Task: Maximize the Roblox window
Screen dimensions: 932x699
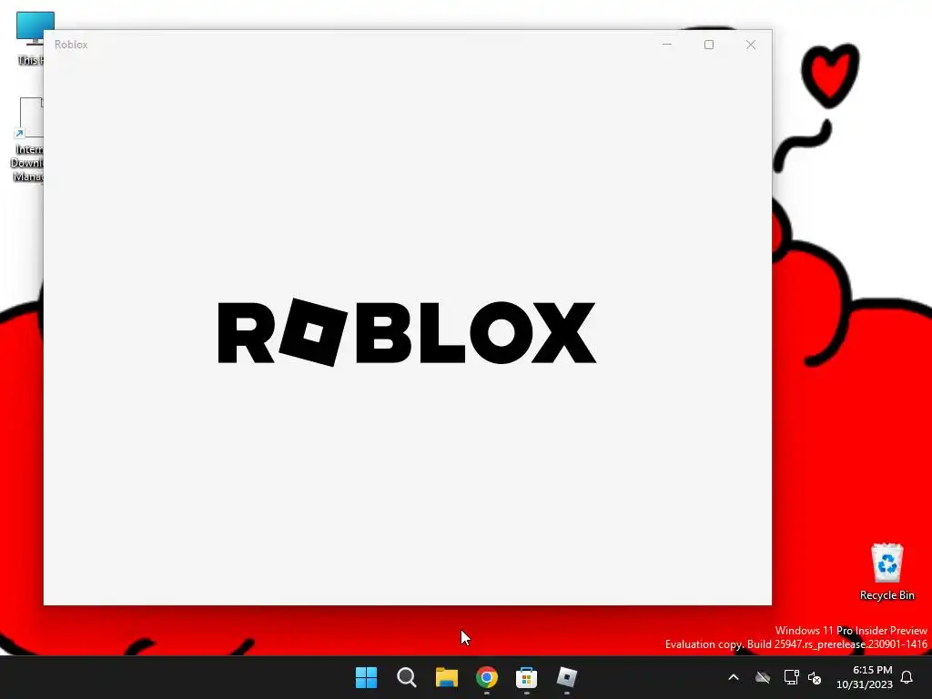Action: click(708, 45)
